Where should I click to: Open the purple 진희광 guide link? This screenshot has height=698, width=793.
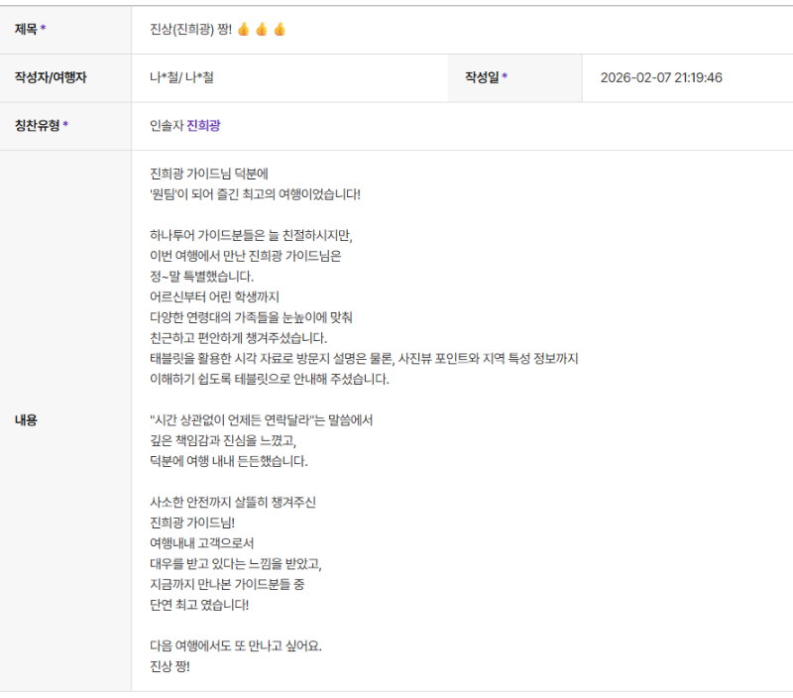(205, 126)
